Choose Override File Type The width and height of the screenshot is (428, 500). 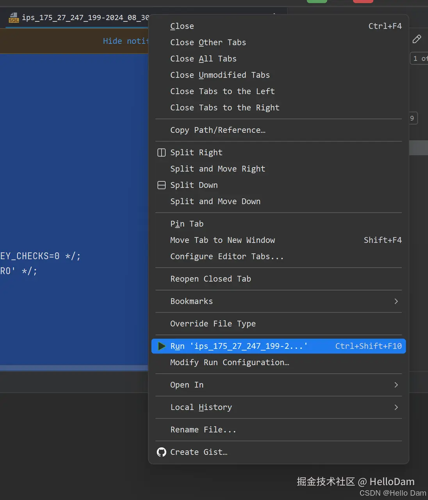tap(278, 324)
